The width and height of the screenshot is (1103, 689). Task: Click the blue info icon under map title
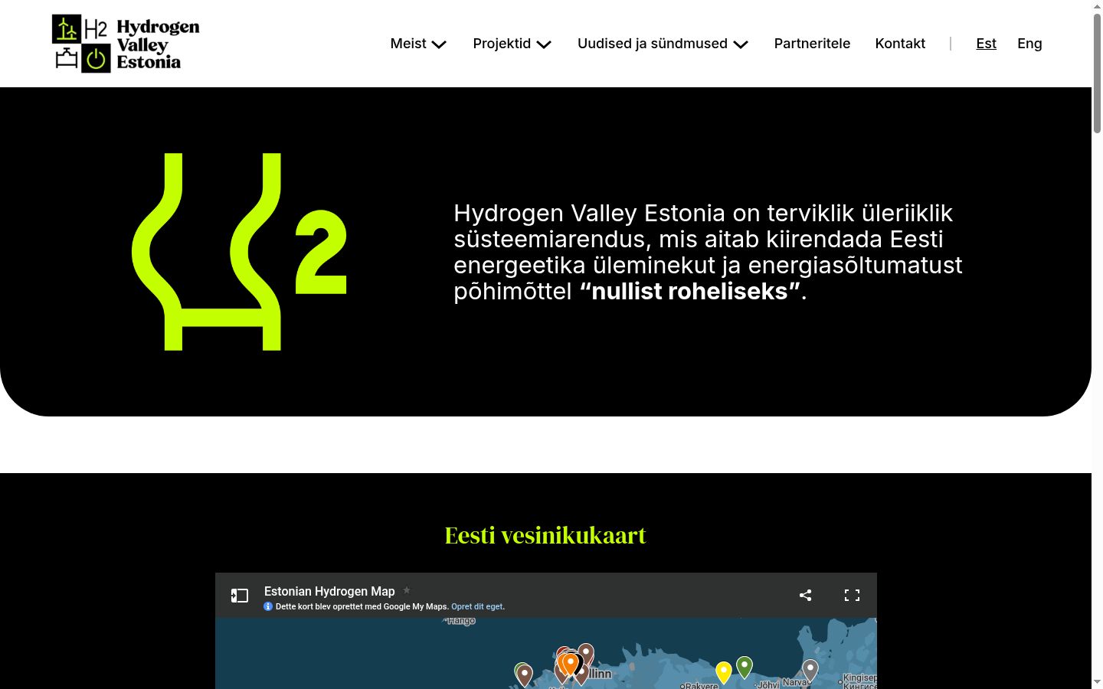click(x=268, y=606)
